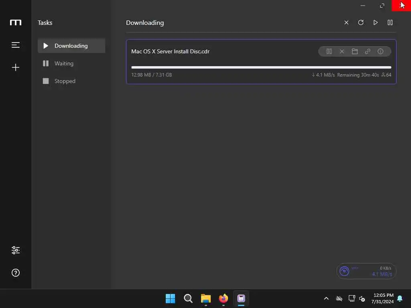Click the Motrix logo icon
This screenshot has width=411, height=308.
16,23
